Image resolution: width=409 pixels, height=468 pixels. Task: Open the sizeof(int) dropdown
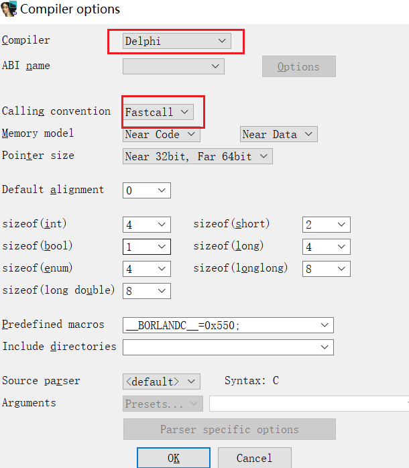(146, 225)
